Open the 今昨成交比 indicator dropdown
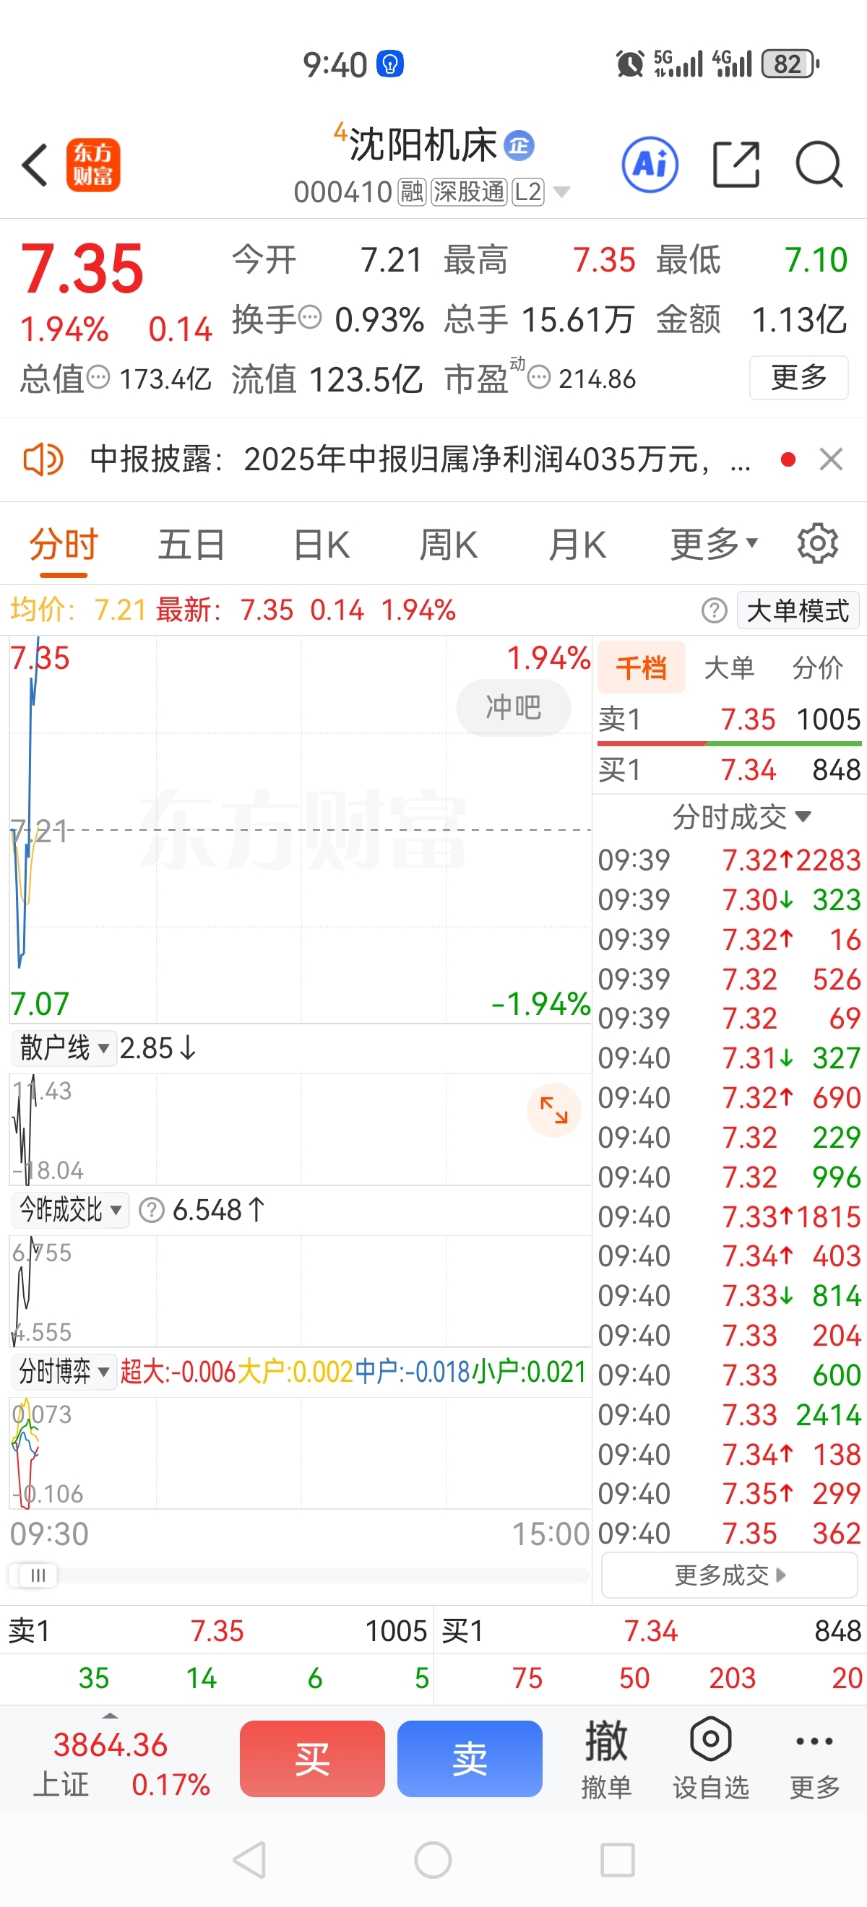Screen dimensions: 867x1907 (x=70, y=1211)
